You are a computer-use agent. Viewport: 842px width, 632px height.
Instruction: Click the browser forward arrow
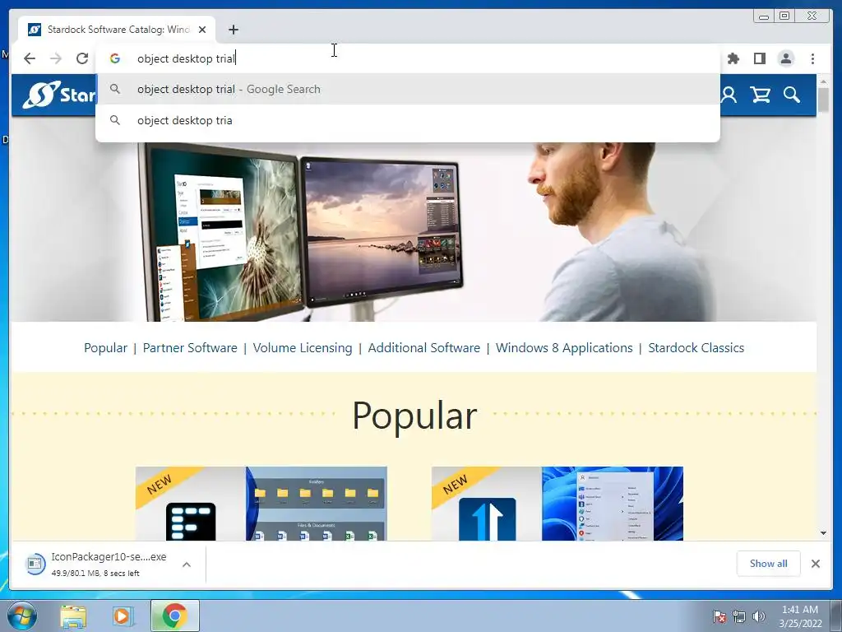click(x=56, y=58)
